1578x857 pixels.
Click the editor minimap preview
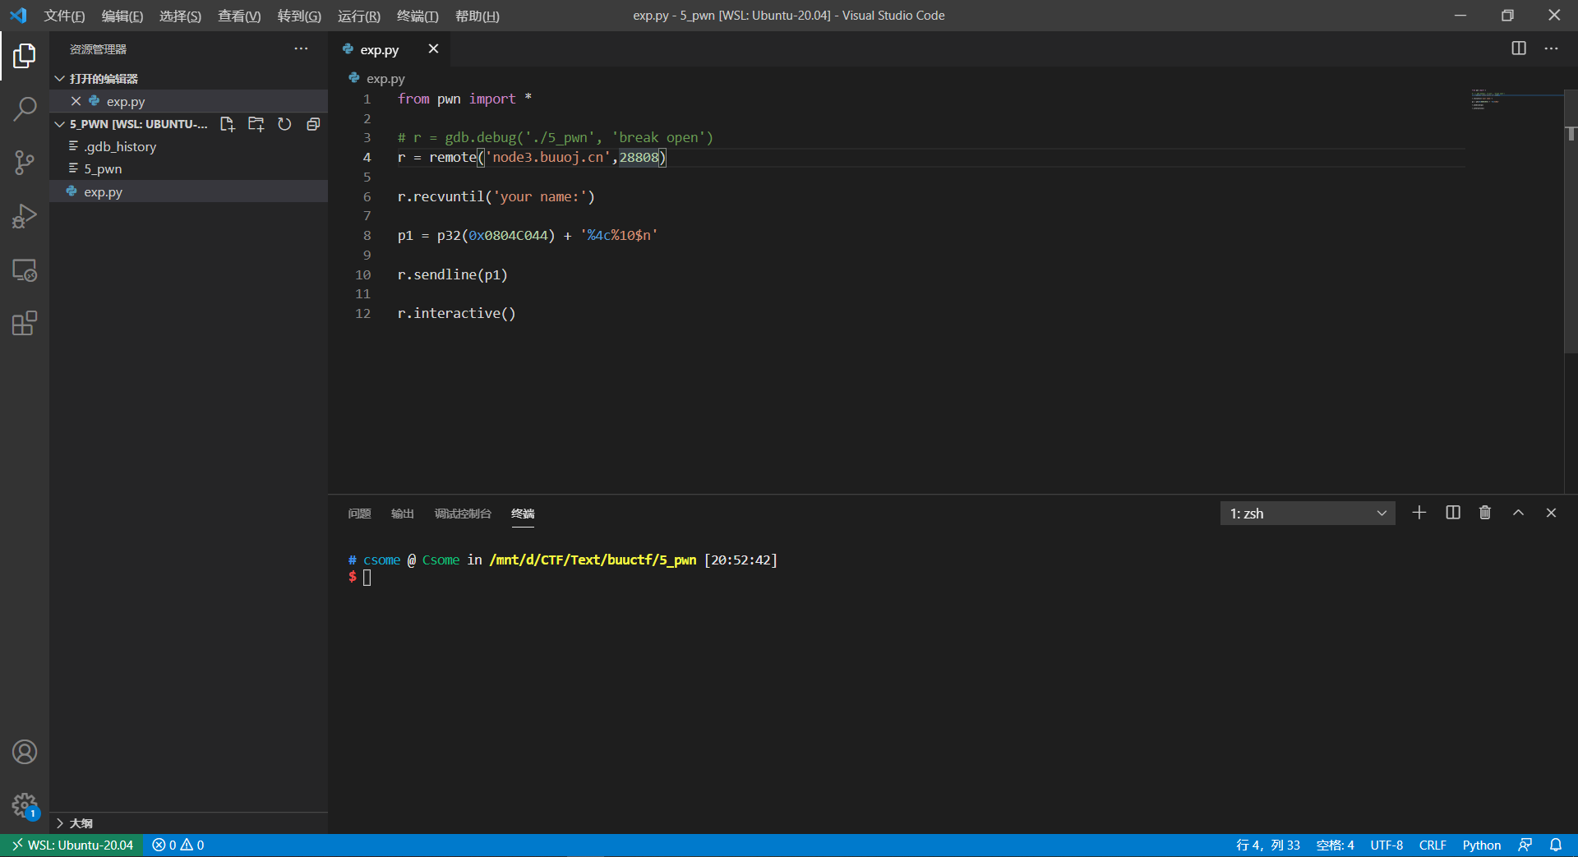tap(1516, 99)
